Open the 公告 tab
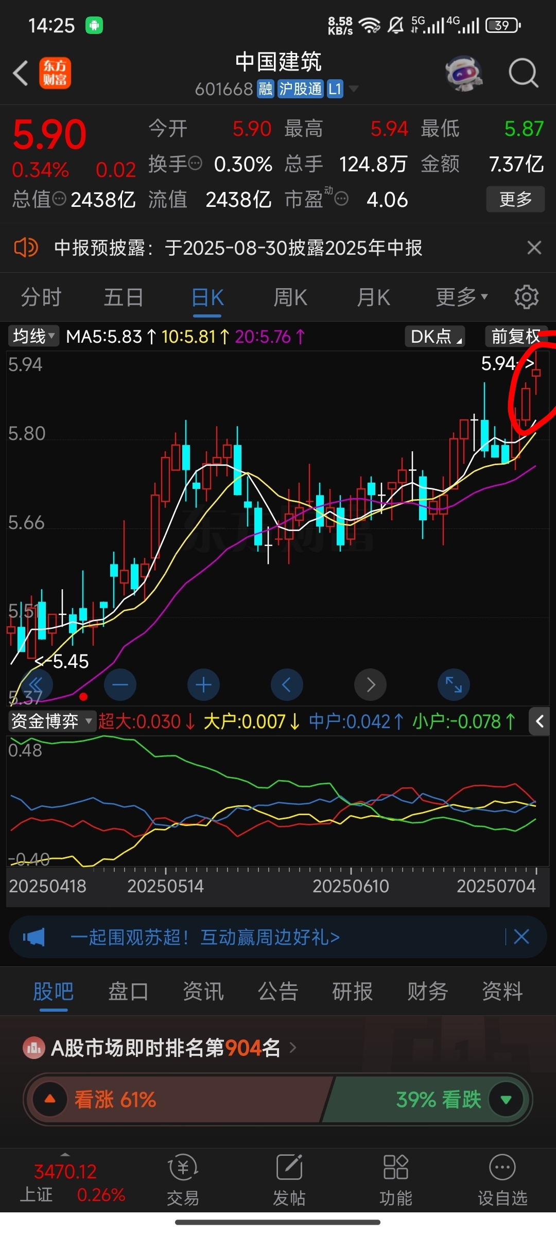This screenshot has width=556, height=1235. point(278,991)
